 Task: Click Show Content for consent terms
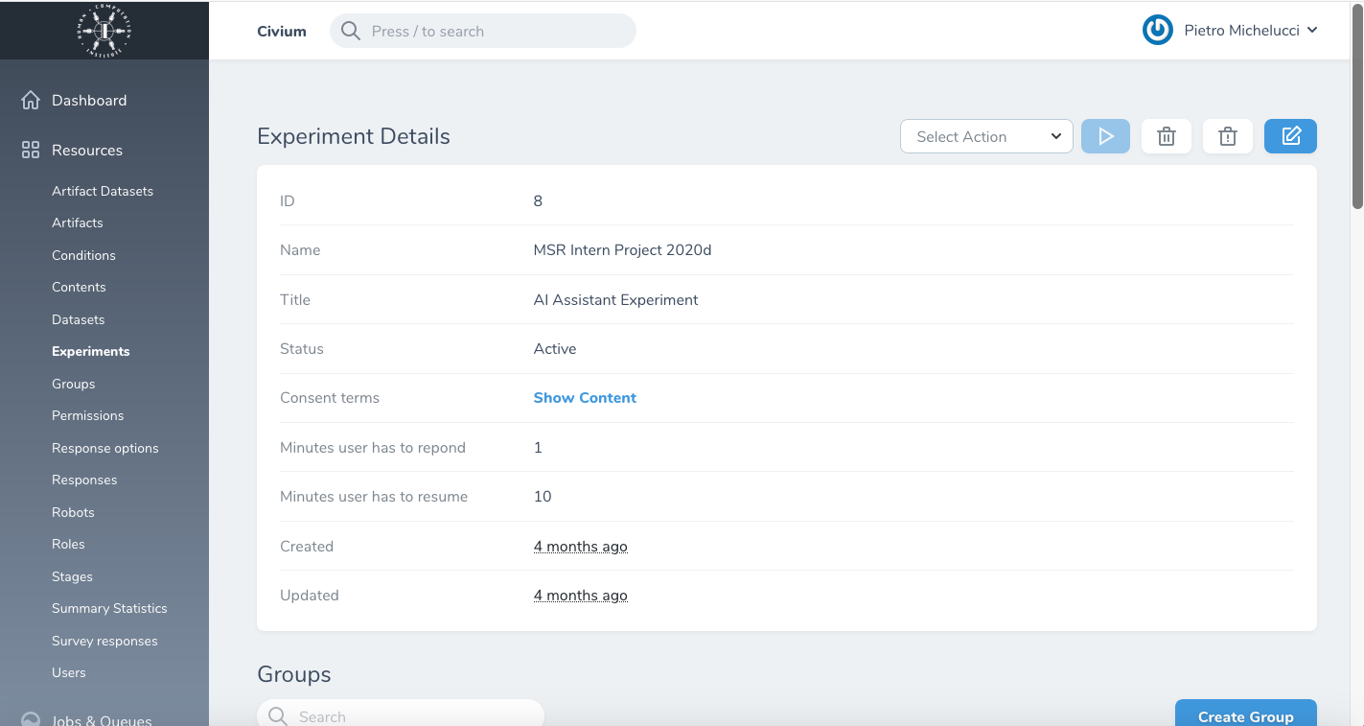click(585, 398)
